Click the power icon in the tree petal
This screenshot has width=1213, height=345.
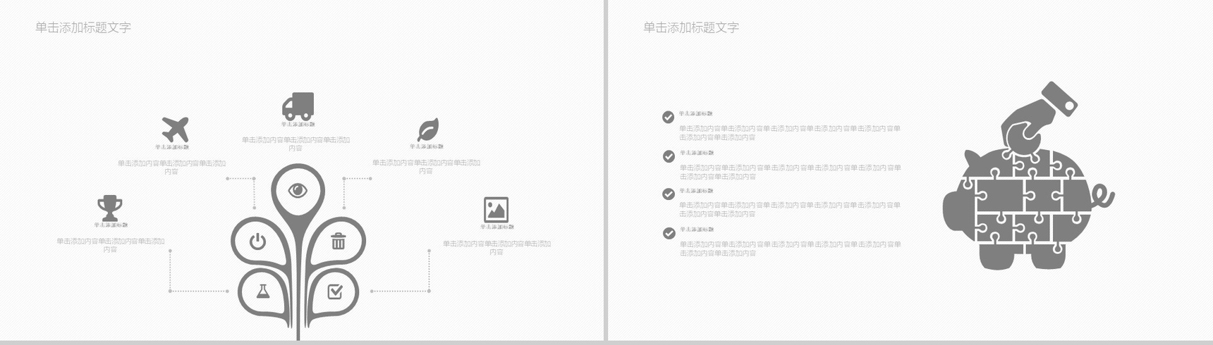(257, 241)
